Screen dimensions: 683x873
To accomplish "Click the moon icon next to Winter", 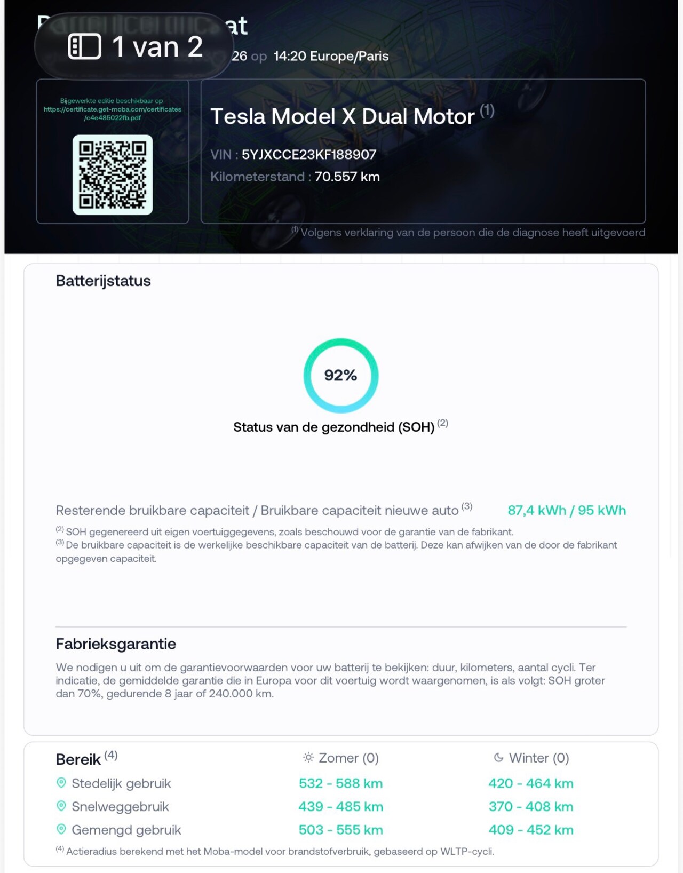I will point(498,758).
